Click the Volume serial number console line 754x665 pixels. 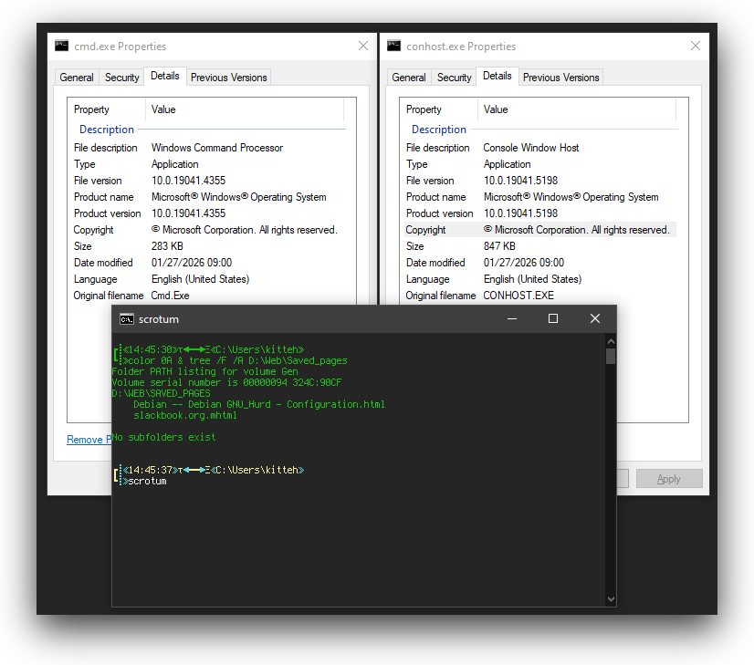pos(226,382)
